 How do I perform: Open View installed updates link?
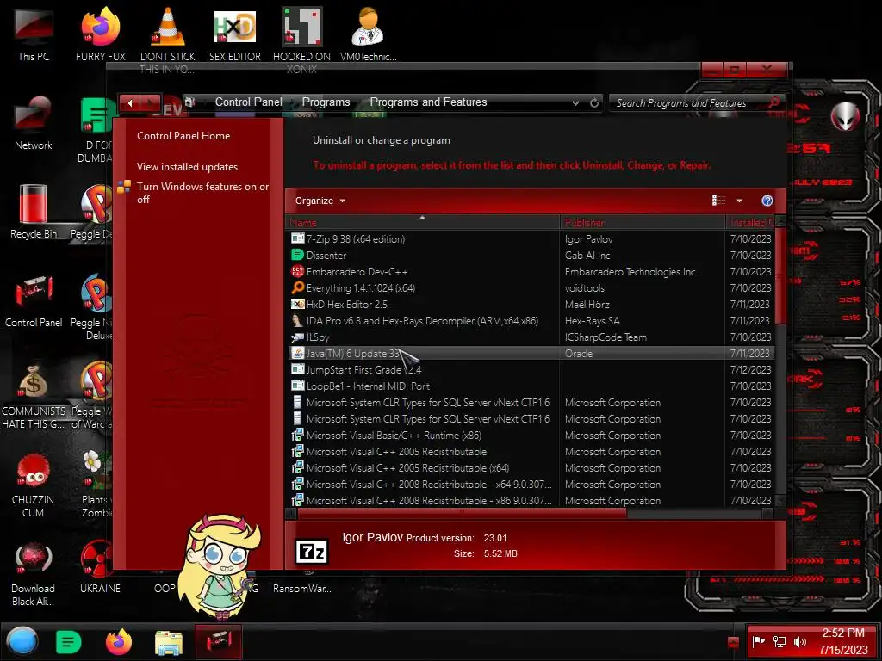pos(187,166)
